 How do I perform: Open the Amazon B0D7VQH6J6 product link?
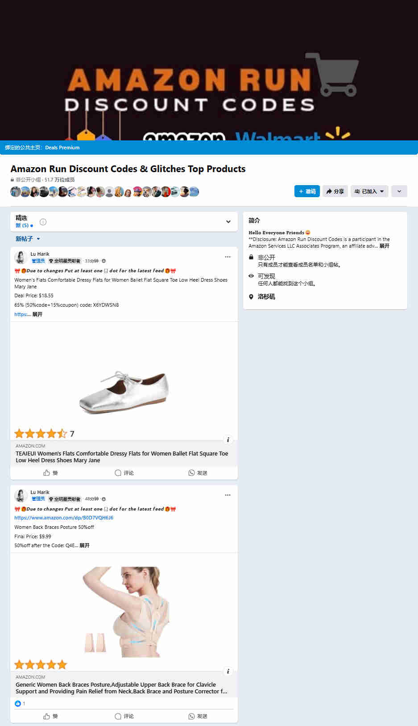pyautogui.click(x=64, y=518)
